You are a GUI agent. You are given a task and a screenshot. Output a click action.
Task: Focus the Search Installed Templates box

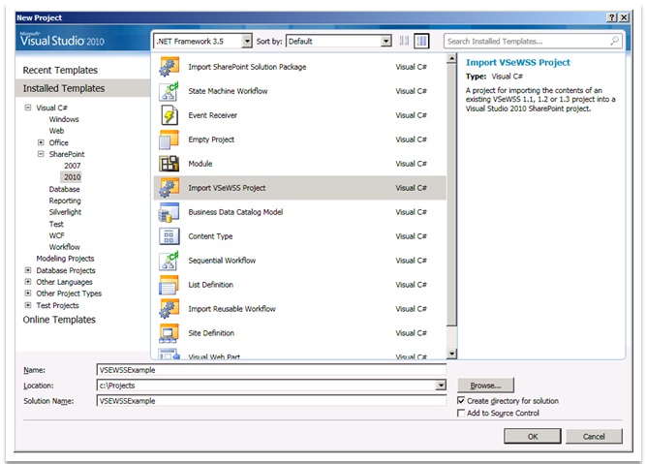click(533, 41)
